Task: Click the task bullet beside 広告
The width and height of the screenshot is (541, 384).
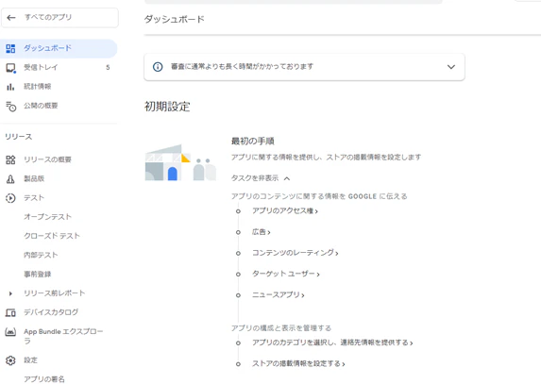Action: [x=238, y=233]
